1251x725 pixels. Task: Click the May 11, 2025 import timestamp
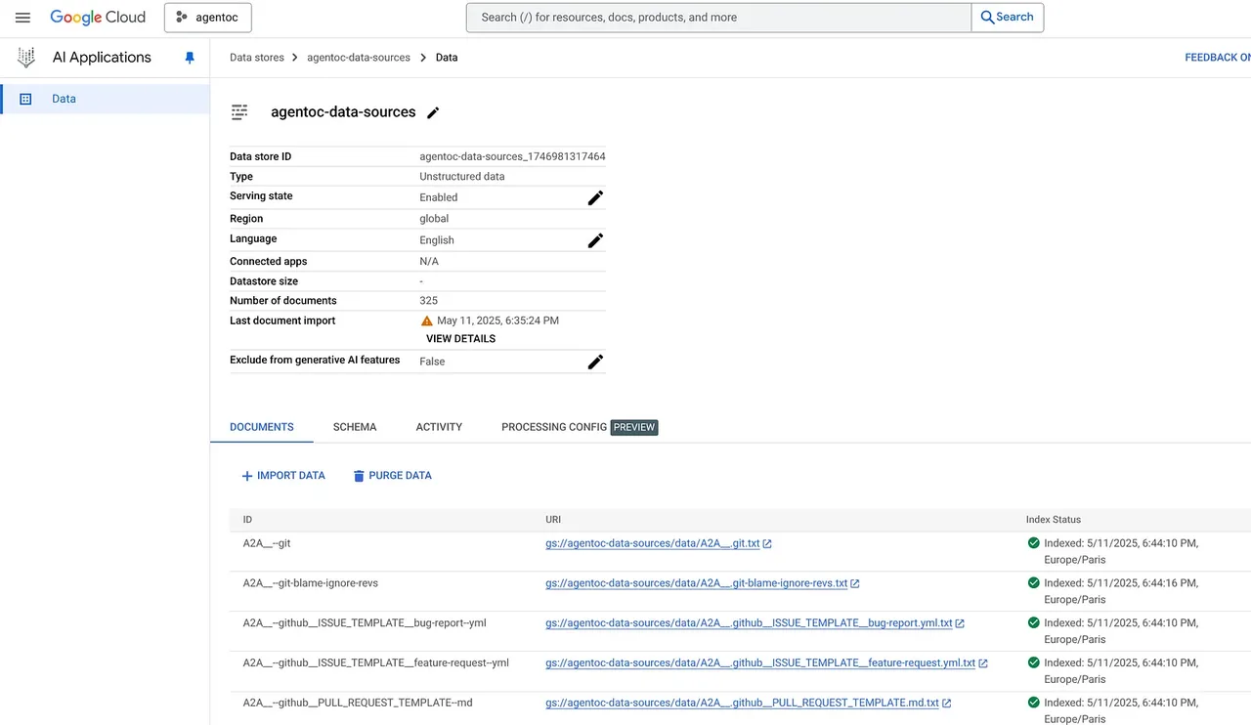[x=497, y=320]
